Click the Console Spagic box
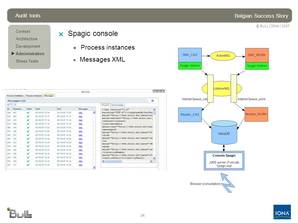 [224, 161]
